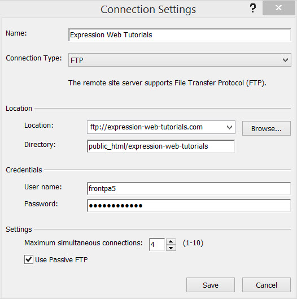The width and height of the screenshot is (297, 299).
Task: Select the User name field
Action: tap(189, 189)
